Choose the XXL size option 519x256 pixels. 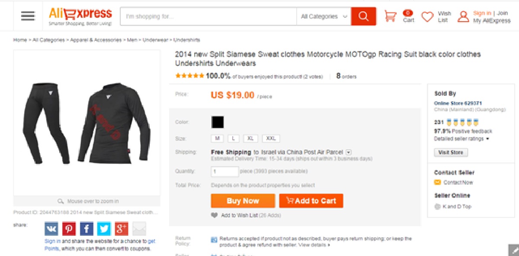pyautogui.click(x=271, y=139)
